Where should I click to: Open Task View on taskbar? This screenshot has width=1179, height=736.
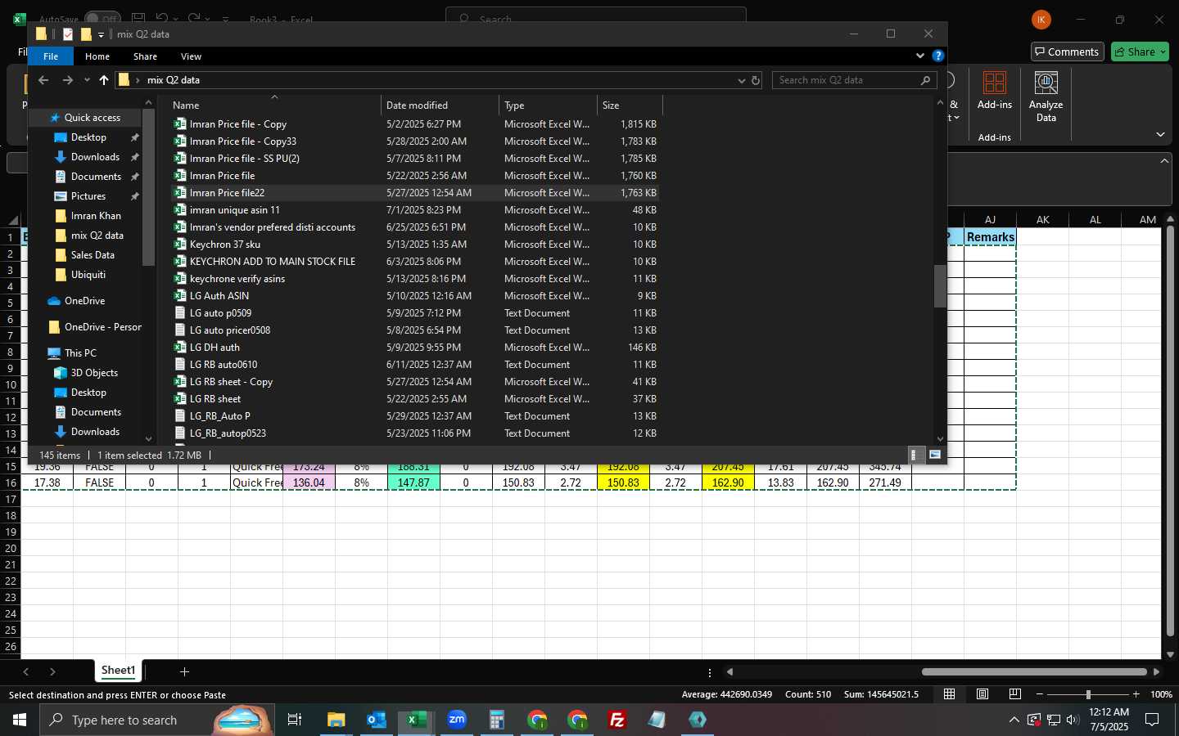(295, 720)
